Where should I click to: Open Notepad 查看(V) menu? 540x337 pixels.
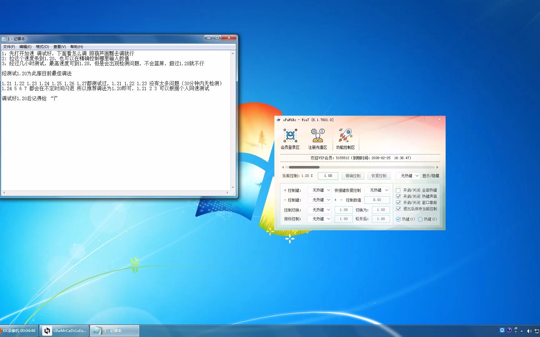pos(59,47)
